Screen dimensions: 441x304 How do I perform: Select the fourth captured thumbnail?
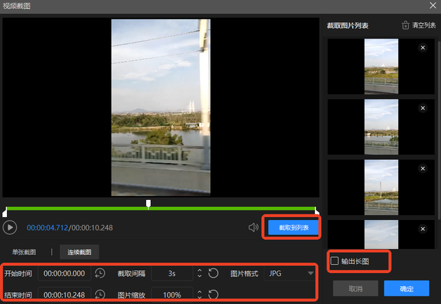tap(381, 234)
